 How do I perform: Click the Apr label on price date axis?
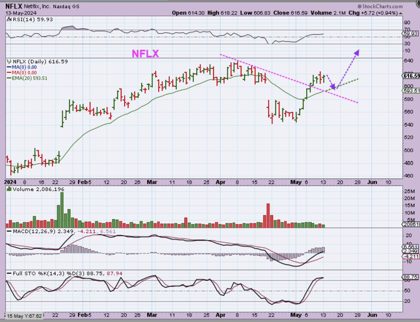coord(221,182)
